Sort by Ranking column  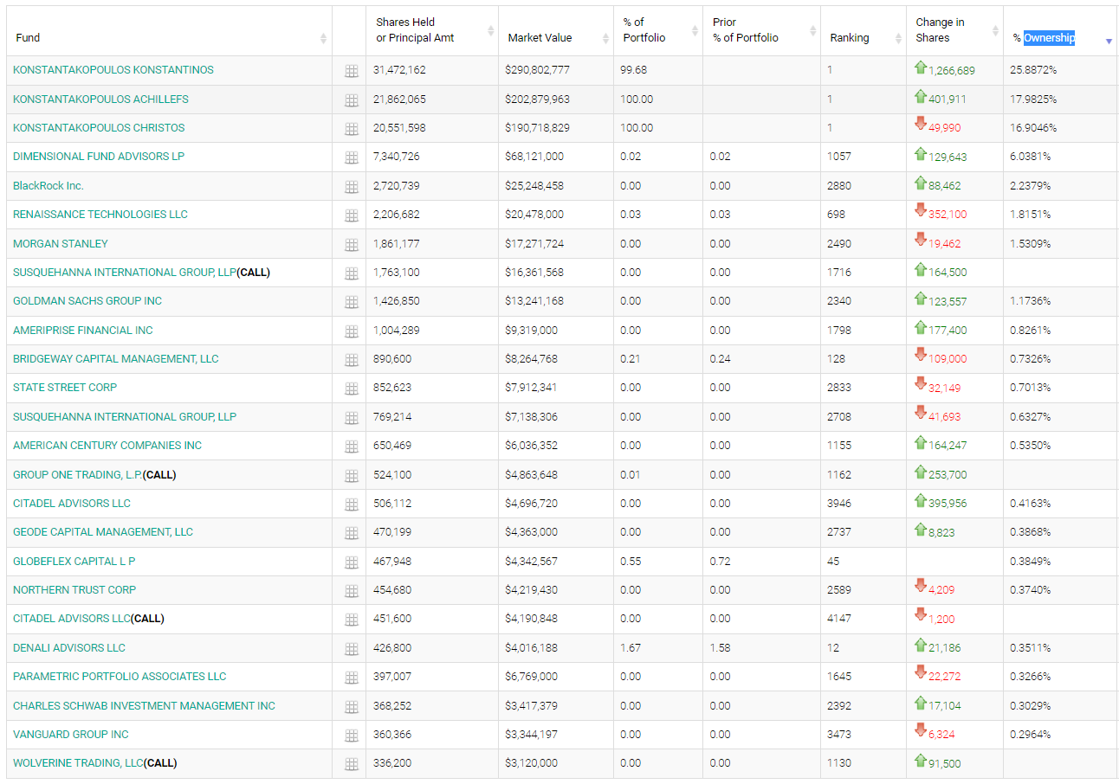(x=898, y=38)
